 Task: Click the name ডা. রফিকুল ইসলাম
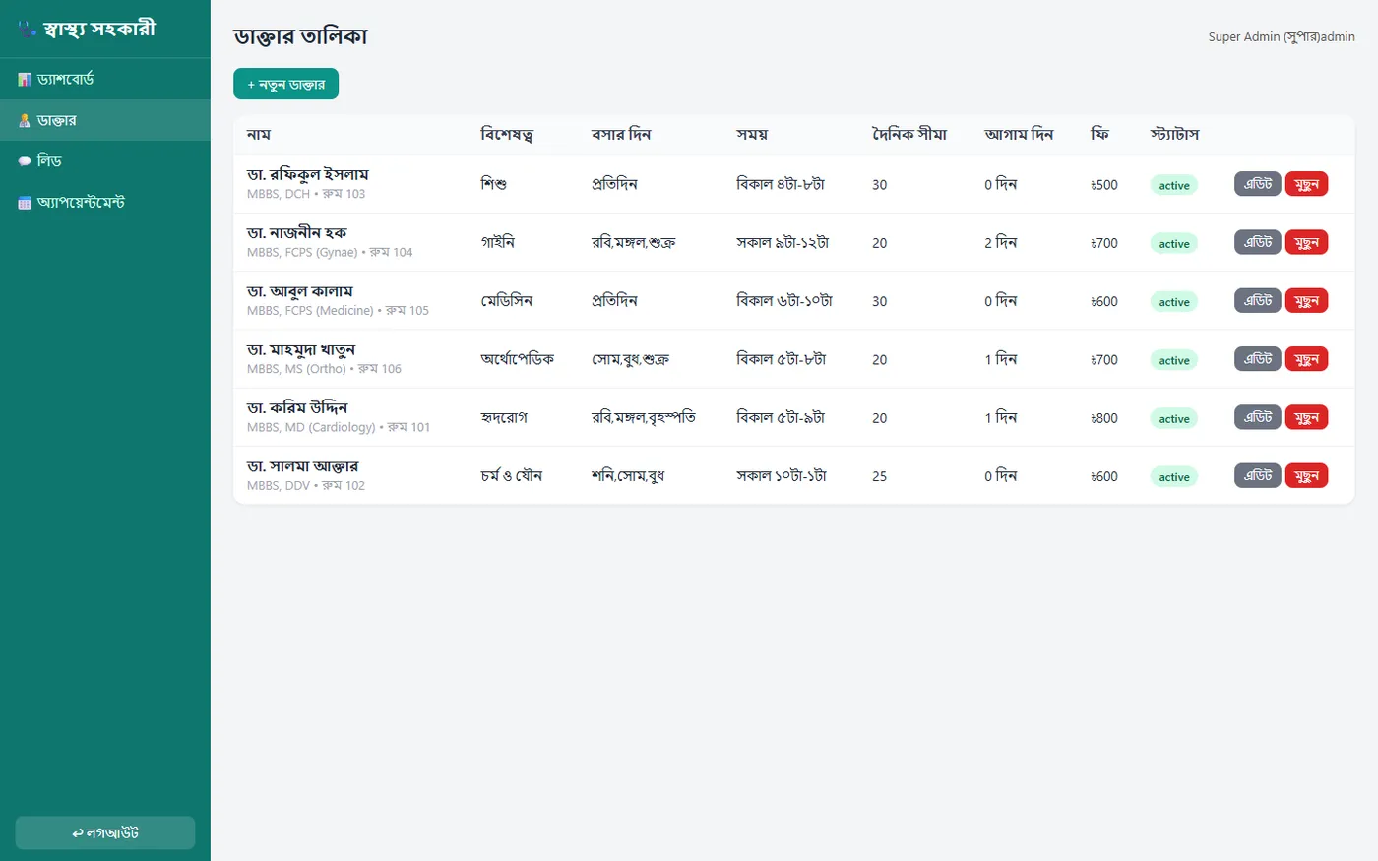pyautogui.click(x=308, y=175)
